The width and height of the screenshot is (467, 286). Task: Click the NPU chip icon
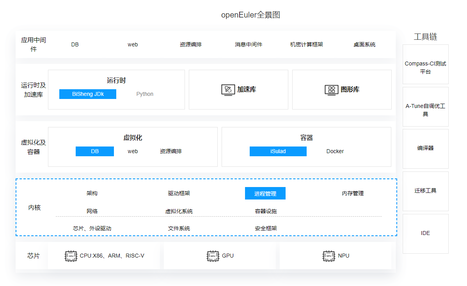(x=328, y=256)
